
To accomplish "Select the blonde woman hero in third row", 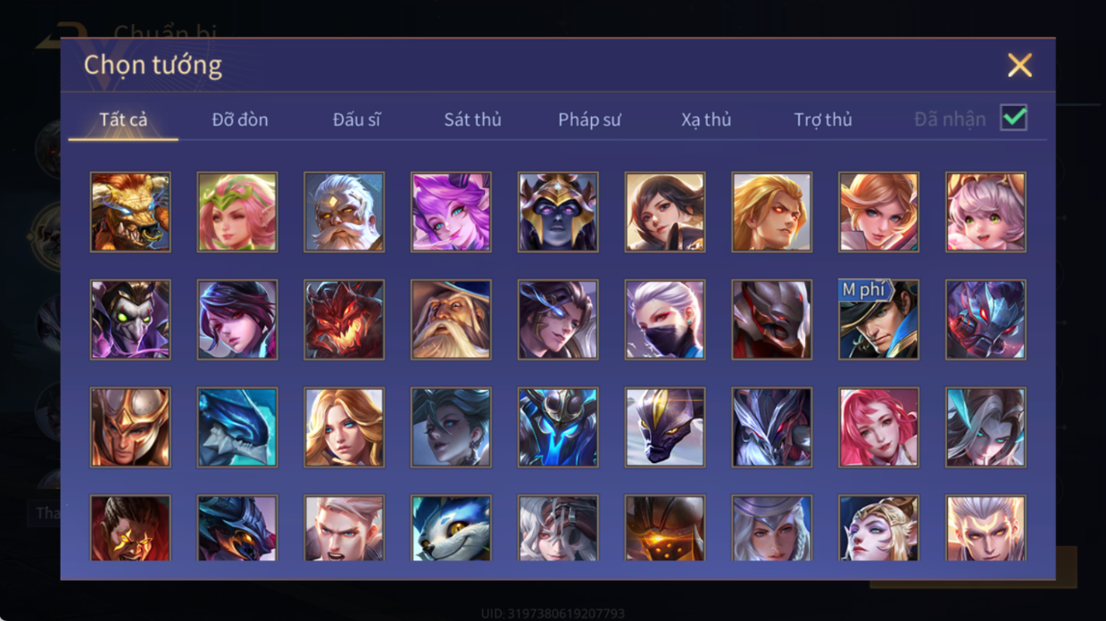I will [x=344, y=427].
